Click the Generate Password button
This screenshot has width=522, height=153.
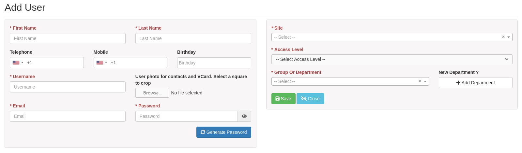[x=224, y=132]
